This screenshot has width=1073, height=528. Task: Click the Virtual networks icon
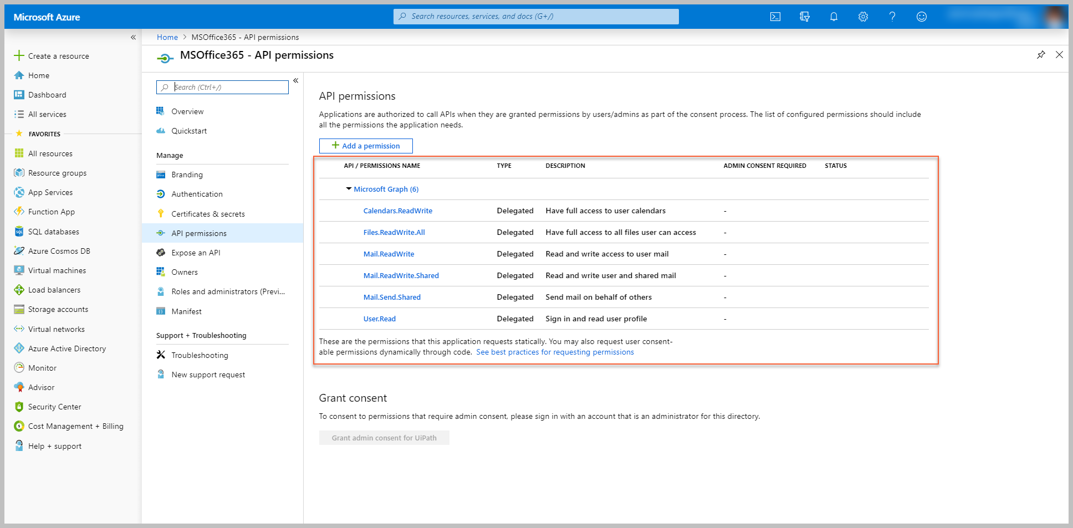(x=19, y=329)
